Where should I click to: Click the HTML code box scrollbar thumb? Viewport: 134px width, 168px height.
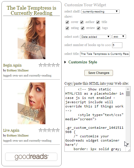coord(128,94)
